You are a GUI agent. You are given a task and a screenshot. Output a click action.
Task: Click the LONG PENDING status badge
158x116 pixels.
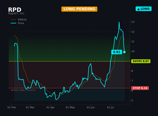(79, 9)
